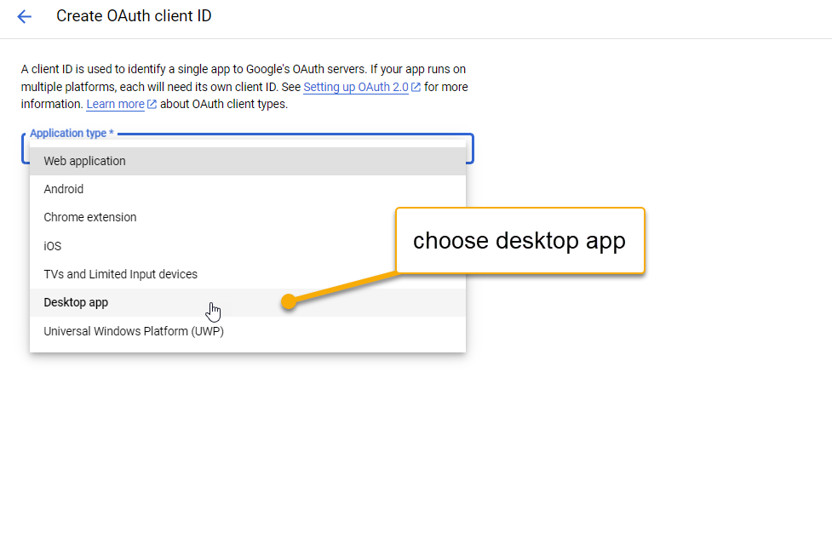The height and width of the screenshot is (538, 832).
Task: Select Web application from the list
Action: [248, 161]
